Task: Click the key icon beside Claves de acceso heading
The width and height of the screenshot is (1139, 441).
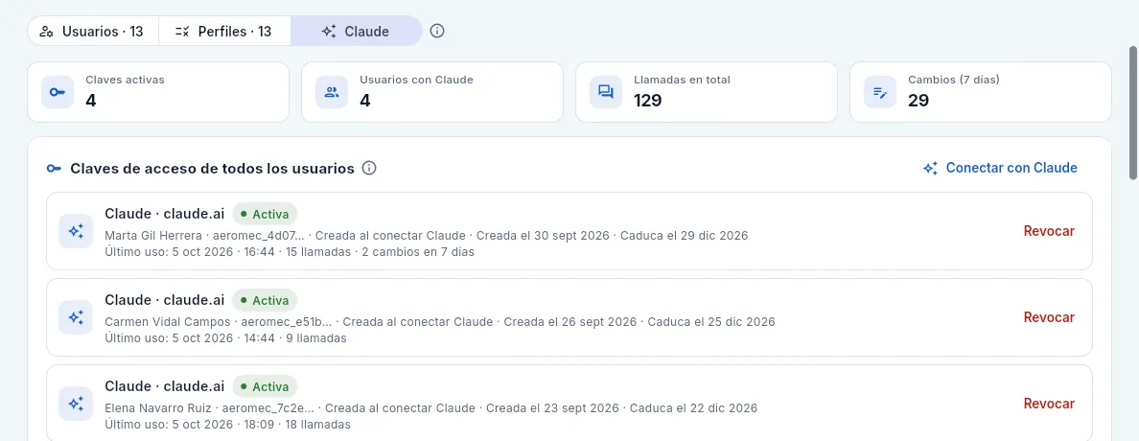Action: [54, 169]
